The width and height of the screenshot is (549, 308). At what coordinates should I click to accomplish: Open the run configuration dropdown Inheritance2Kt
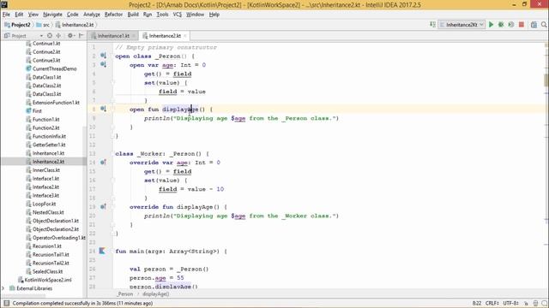(462, 25)
